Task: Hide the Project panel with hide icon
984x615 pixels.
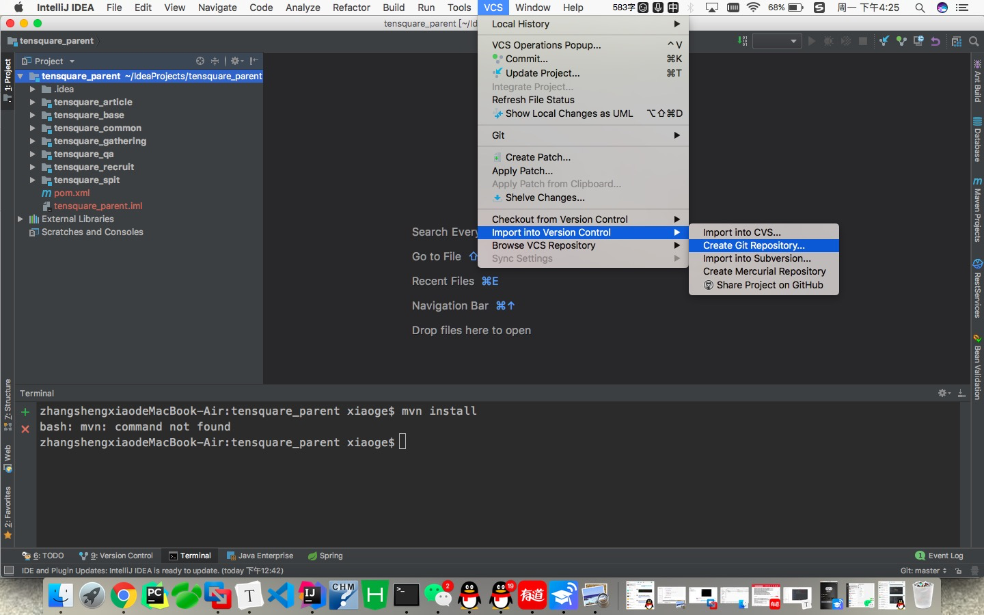Action: point(254,61)
